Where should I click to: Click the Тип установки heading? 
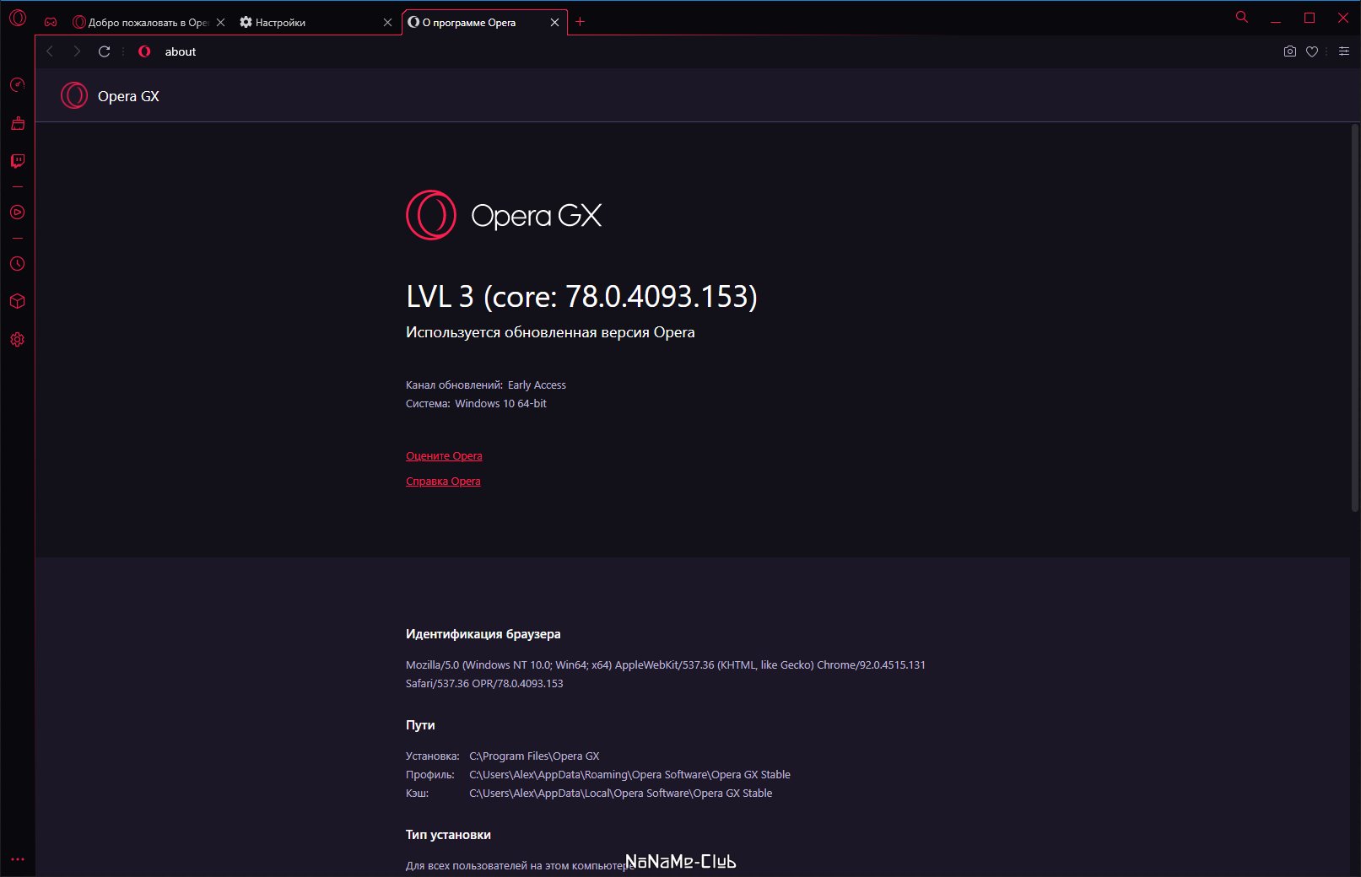coord(448,835)
